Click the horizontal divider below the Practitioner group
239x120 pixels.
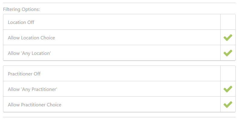[119, 117]
